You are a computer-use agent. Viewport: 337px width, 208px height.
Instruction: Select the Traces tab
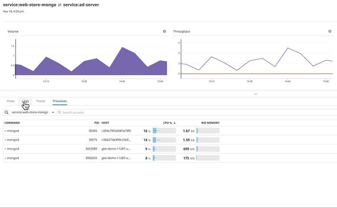click(41, 101)
